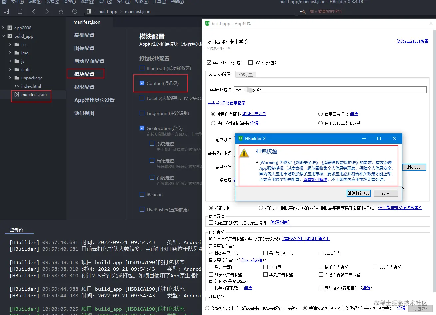Select 使用公共测试证书 radio option
The image size is (436, 315).
point(213,123)
